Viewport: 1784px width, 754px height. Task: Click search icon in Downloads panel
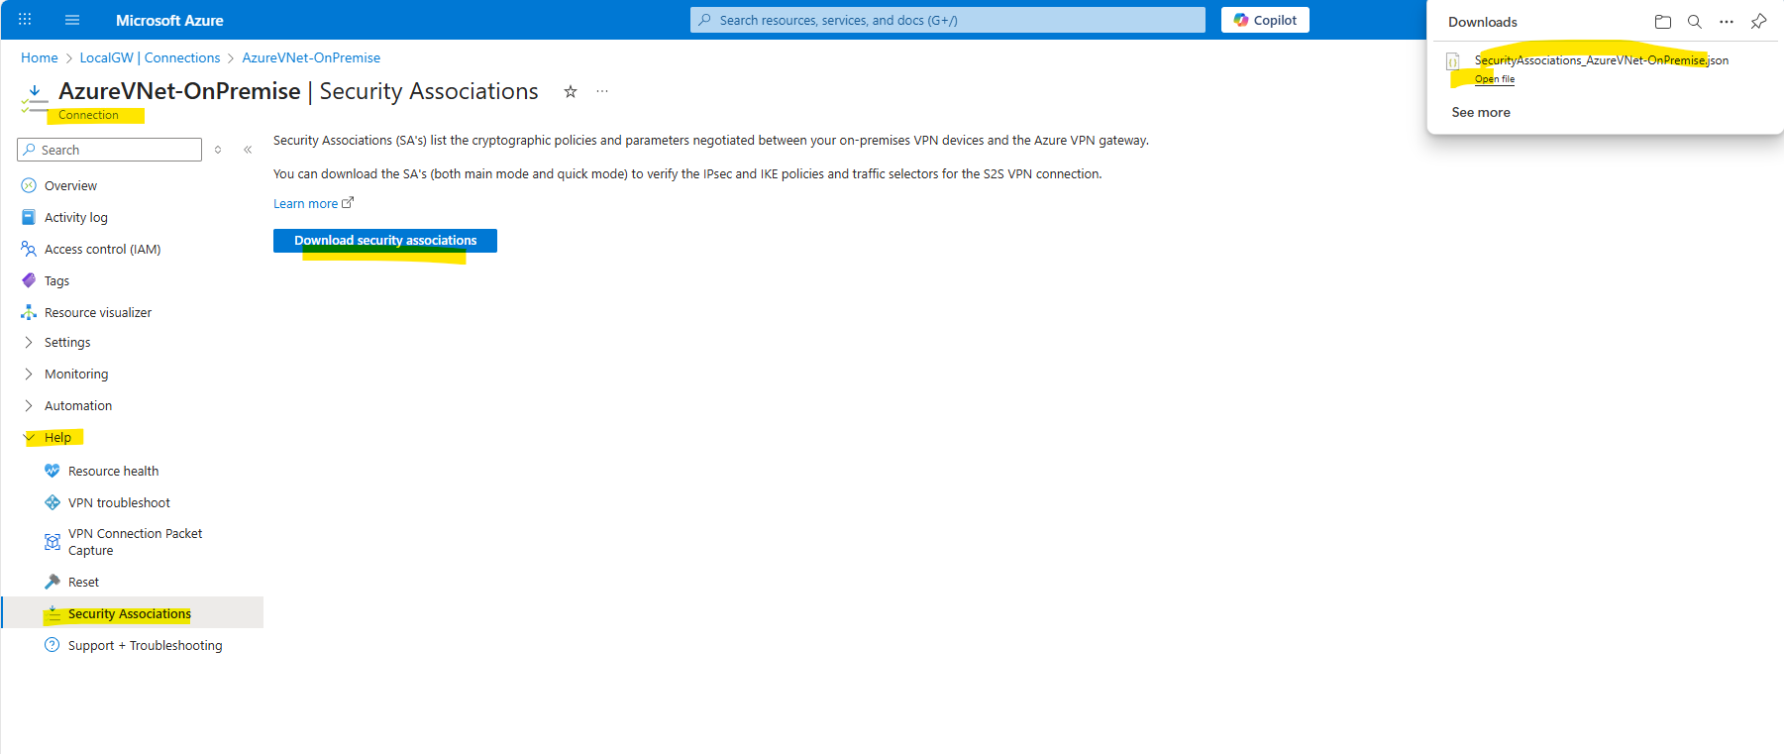(x=1695, y=22)
